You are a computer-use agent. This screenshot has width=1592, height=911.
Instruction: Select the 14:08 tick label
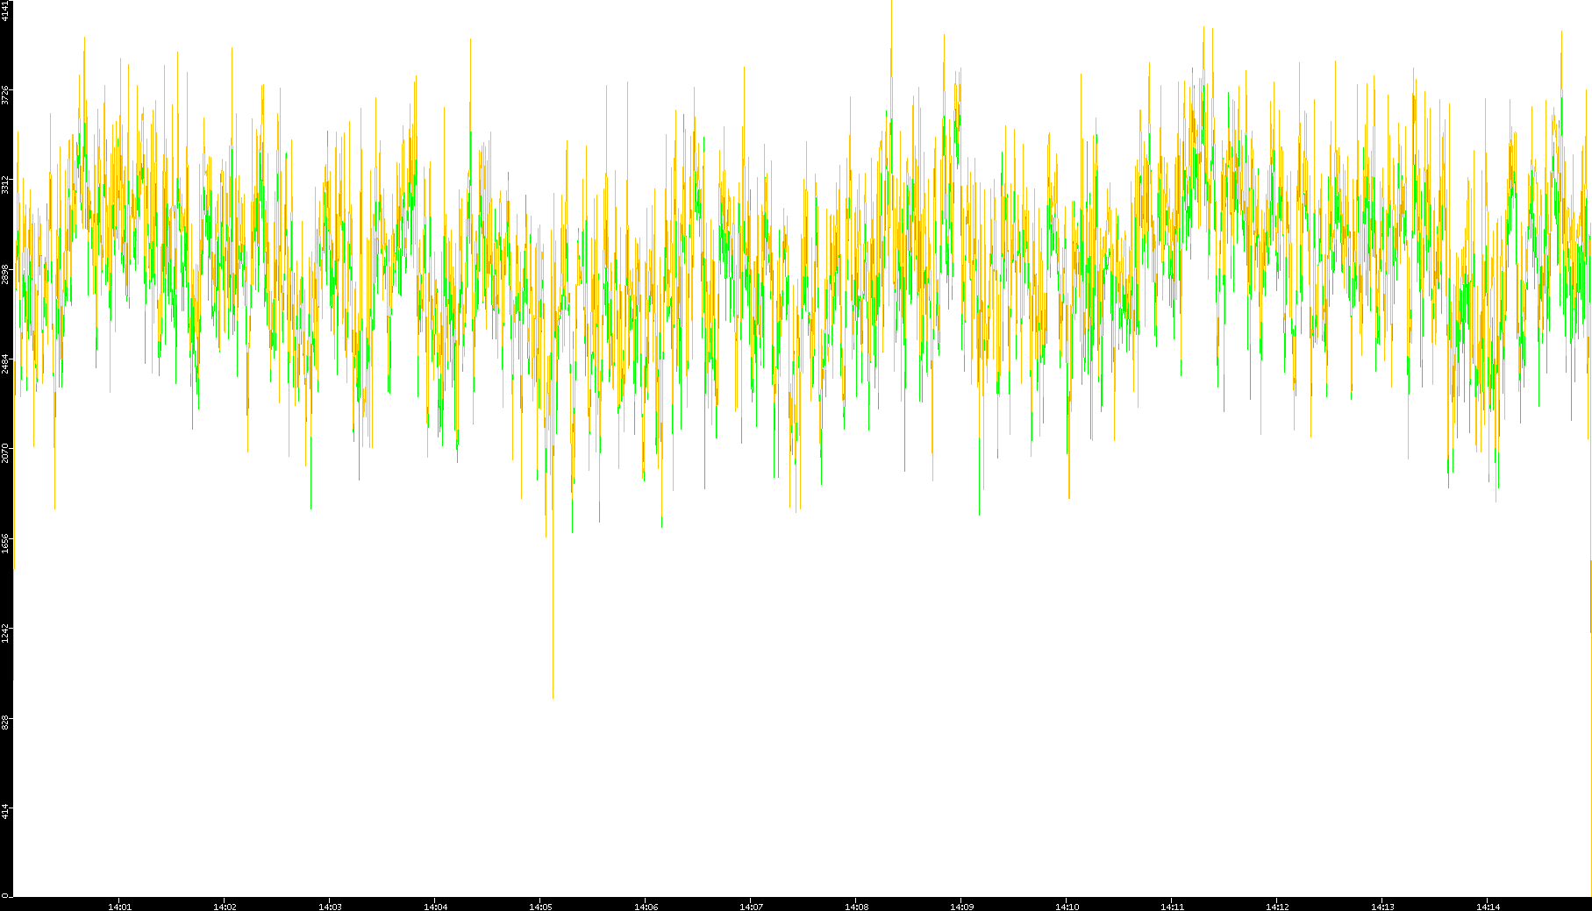click(x=856, y=907)
